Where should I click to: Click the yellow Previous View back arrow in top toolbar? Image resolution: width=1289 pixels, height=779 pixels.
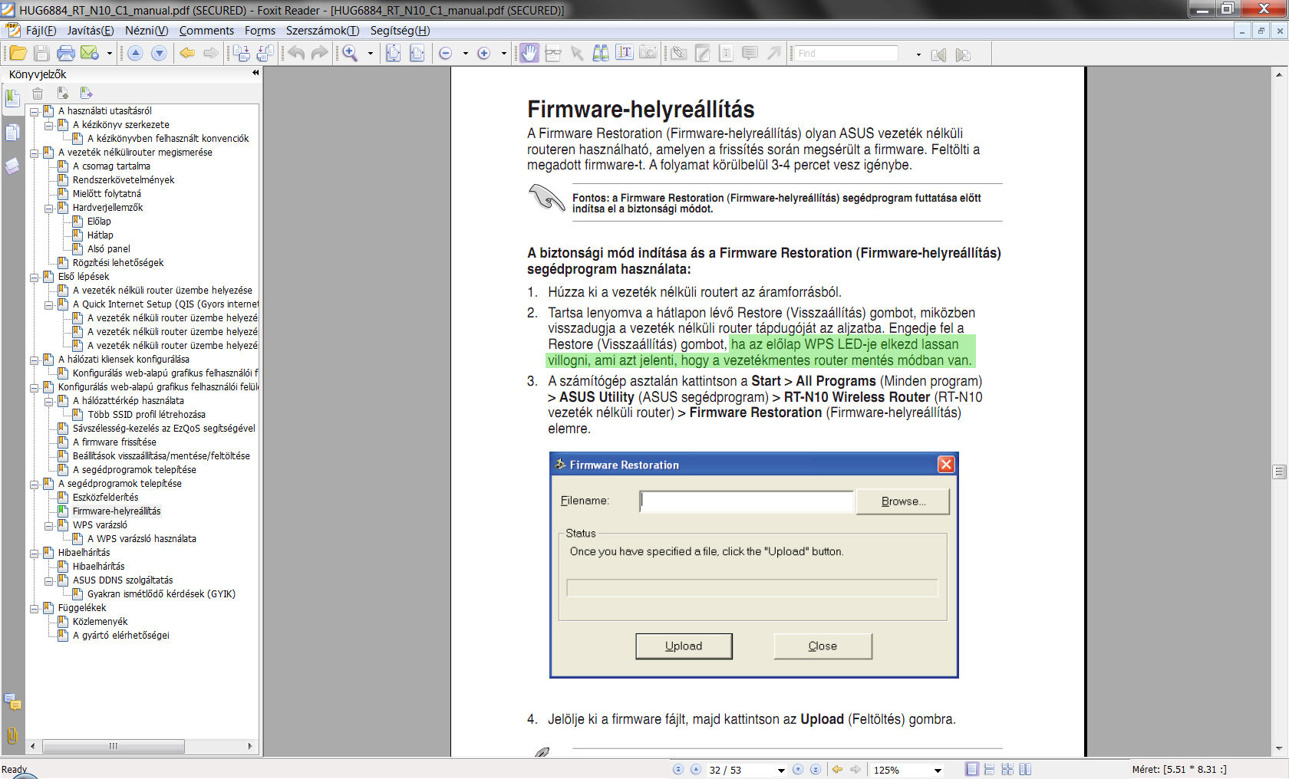coord(186,53)
